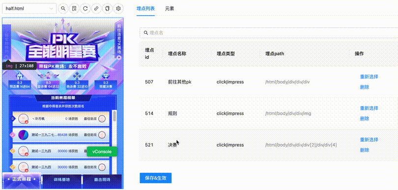Select the 训练基地 bottom tab
The width and height of the screenshot is (398, 190).
(x=62, y=180)
